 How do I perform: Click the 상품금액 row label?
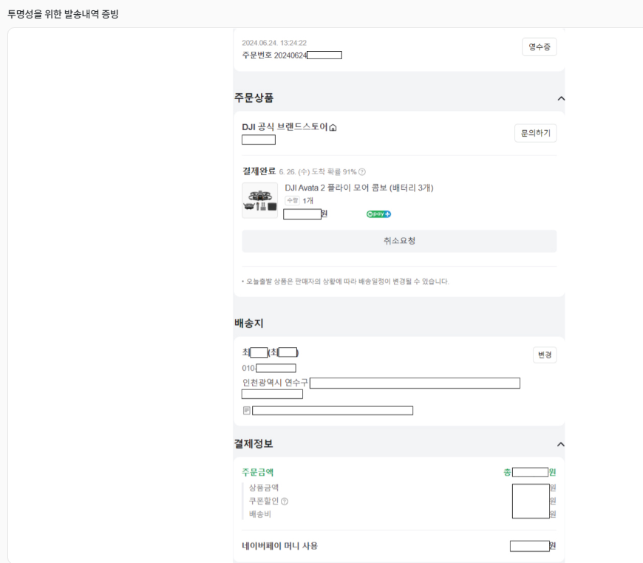(x=264, y=488)
